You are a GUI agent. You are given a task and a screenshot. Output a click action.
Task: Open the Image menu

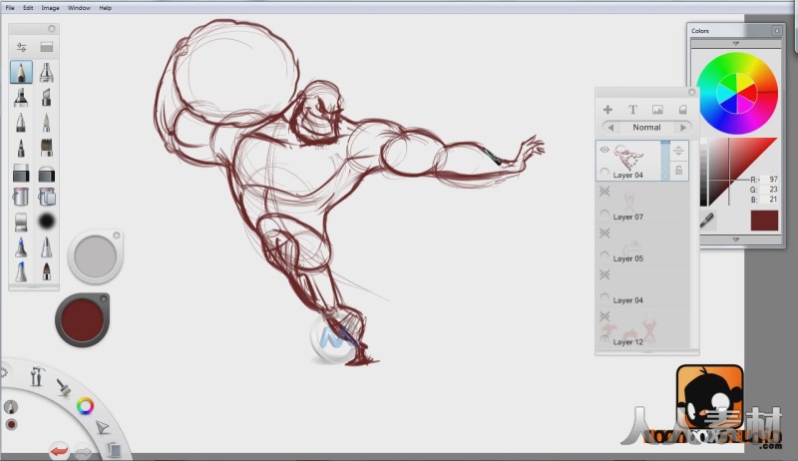(50, 8)
